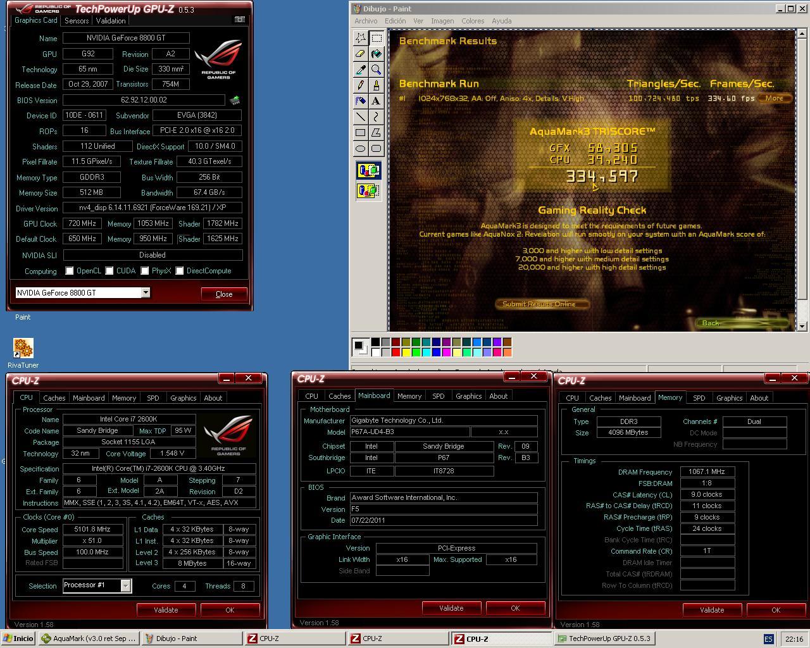The height and width of the screenshot is (648, 810).
Task: Set opaque selection mode in Paint options box
Action: click(368, 171)
